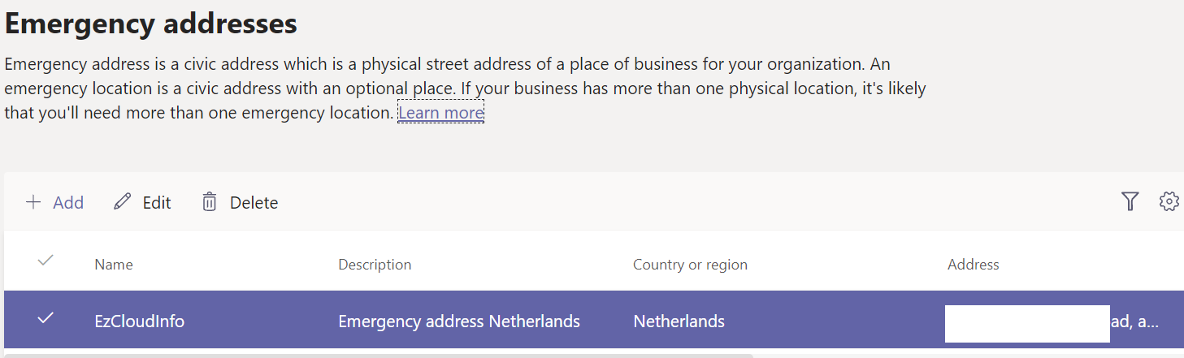Image resolution: width=1184 pixels, height=358 pixels.
Task: Click the Netherlands country cell
Action: tap(679, 321)
